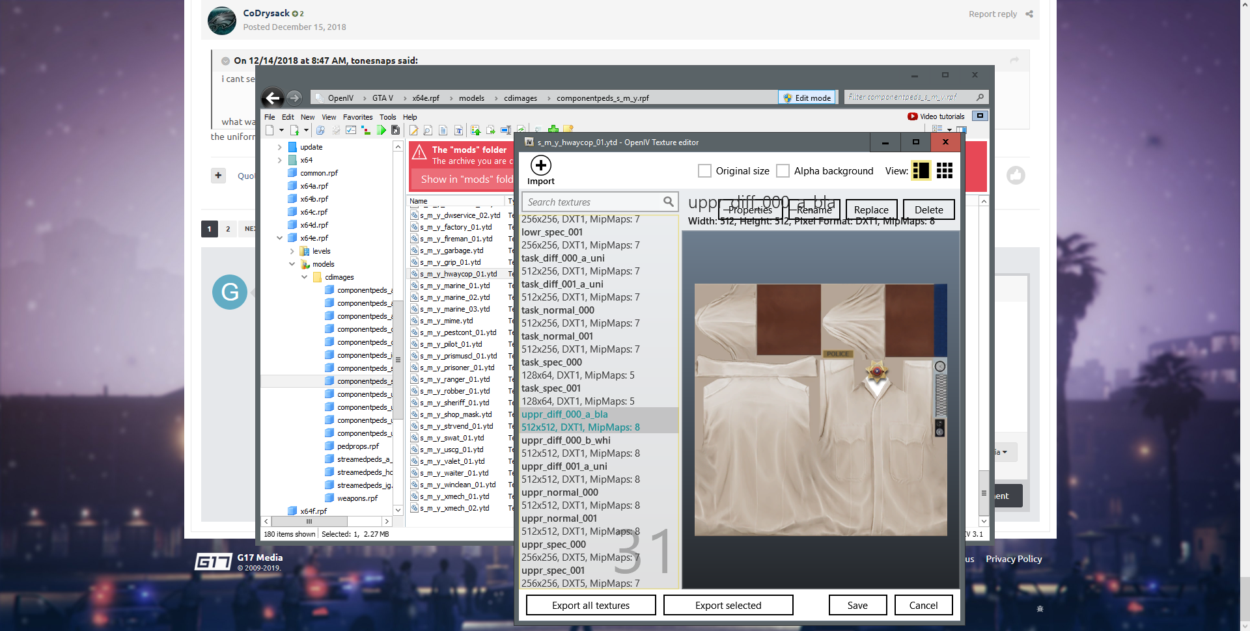Collapse the x64e.rpf tree node

coord(280,238)
